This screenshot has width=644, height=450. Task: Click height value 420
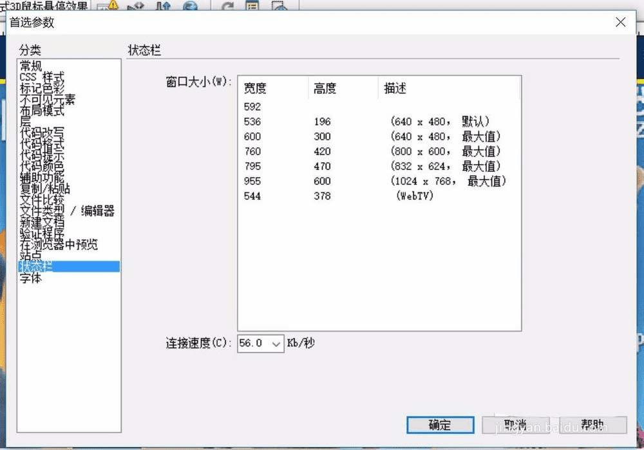click(323, 151)
